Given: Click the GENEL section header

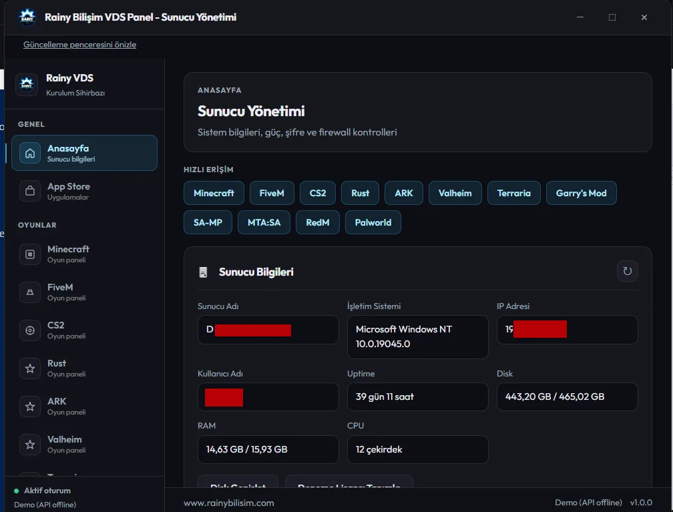Looking at the screenshot, I should point(31,124).
